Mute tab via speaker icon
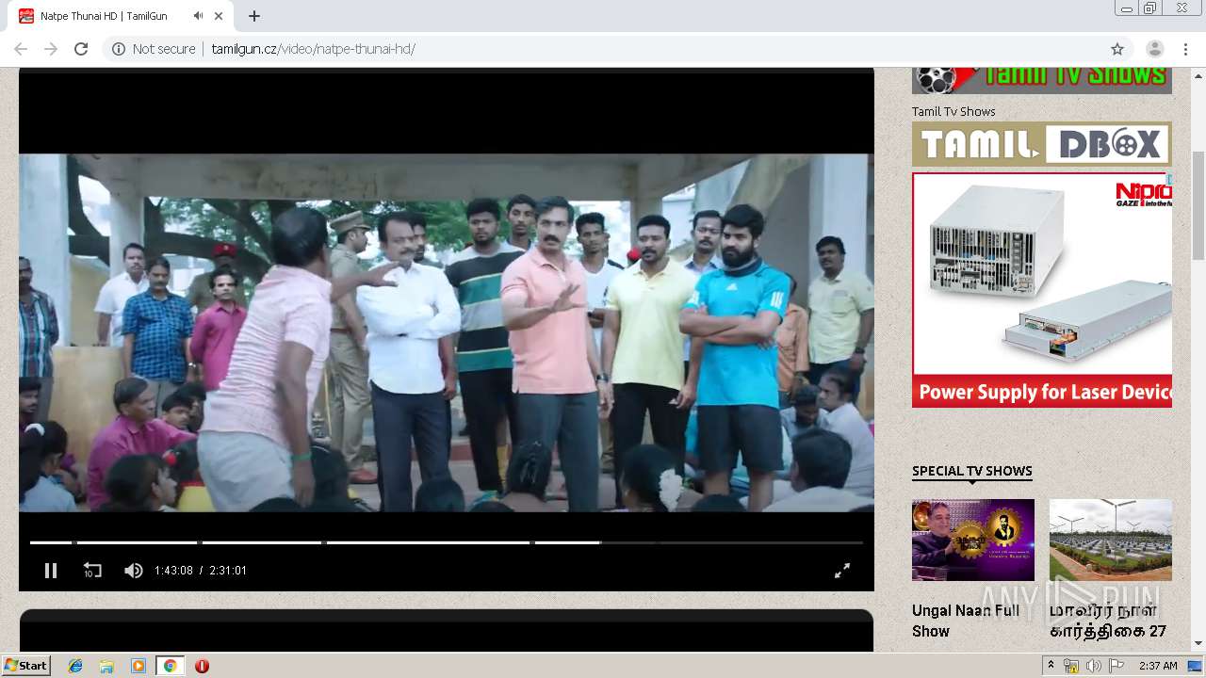Viewport: 1206px width, 678px height. pos(198,16)
